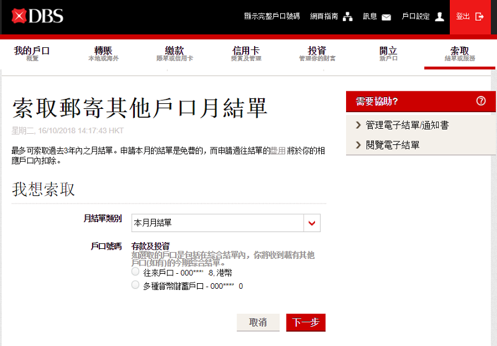Click chevron beside 閱覽電子結單
497x346 pixels.
(358, 145)
